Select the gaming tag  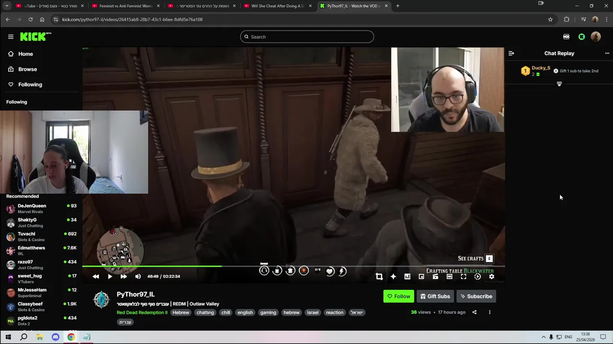click(268, 312)
